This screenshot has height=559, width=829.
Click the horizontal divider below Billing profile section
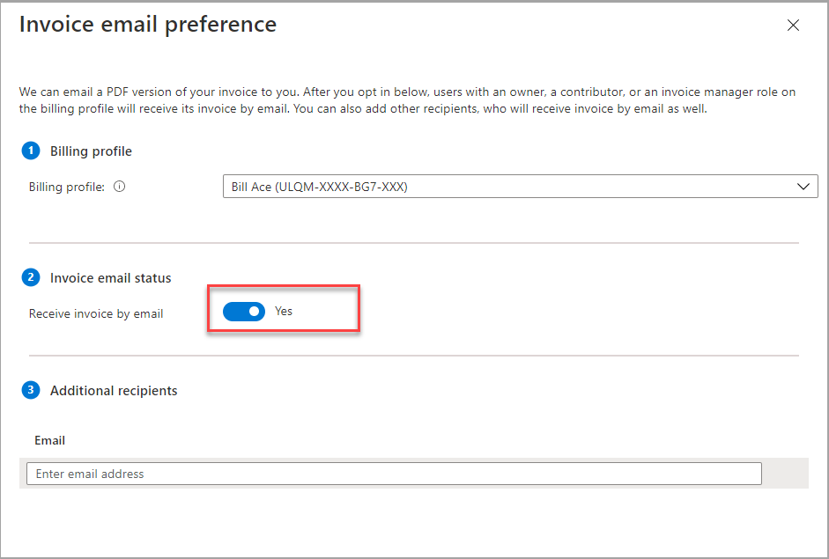414,243
